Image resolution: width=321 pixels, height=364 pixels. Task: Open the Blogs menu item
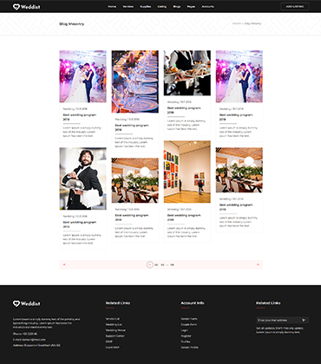point(177,7)
